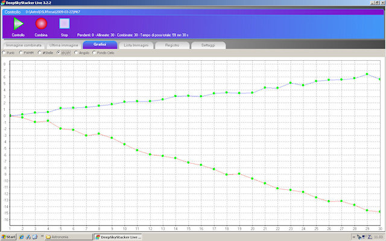This screenshot has width=386, height=241.
Task: Click the monitored folder path text
Action: 53,12
